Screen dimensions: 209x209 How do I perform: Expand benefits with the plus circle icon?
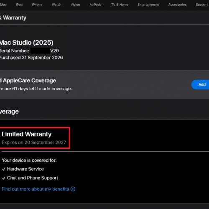(x=73, y=189)
